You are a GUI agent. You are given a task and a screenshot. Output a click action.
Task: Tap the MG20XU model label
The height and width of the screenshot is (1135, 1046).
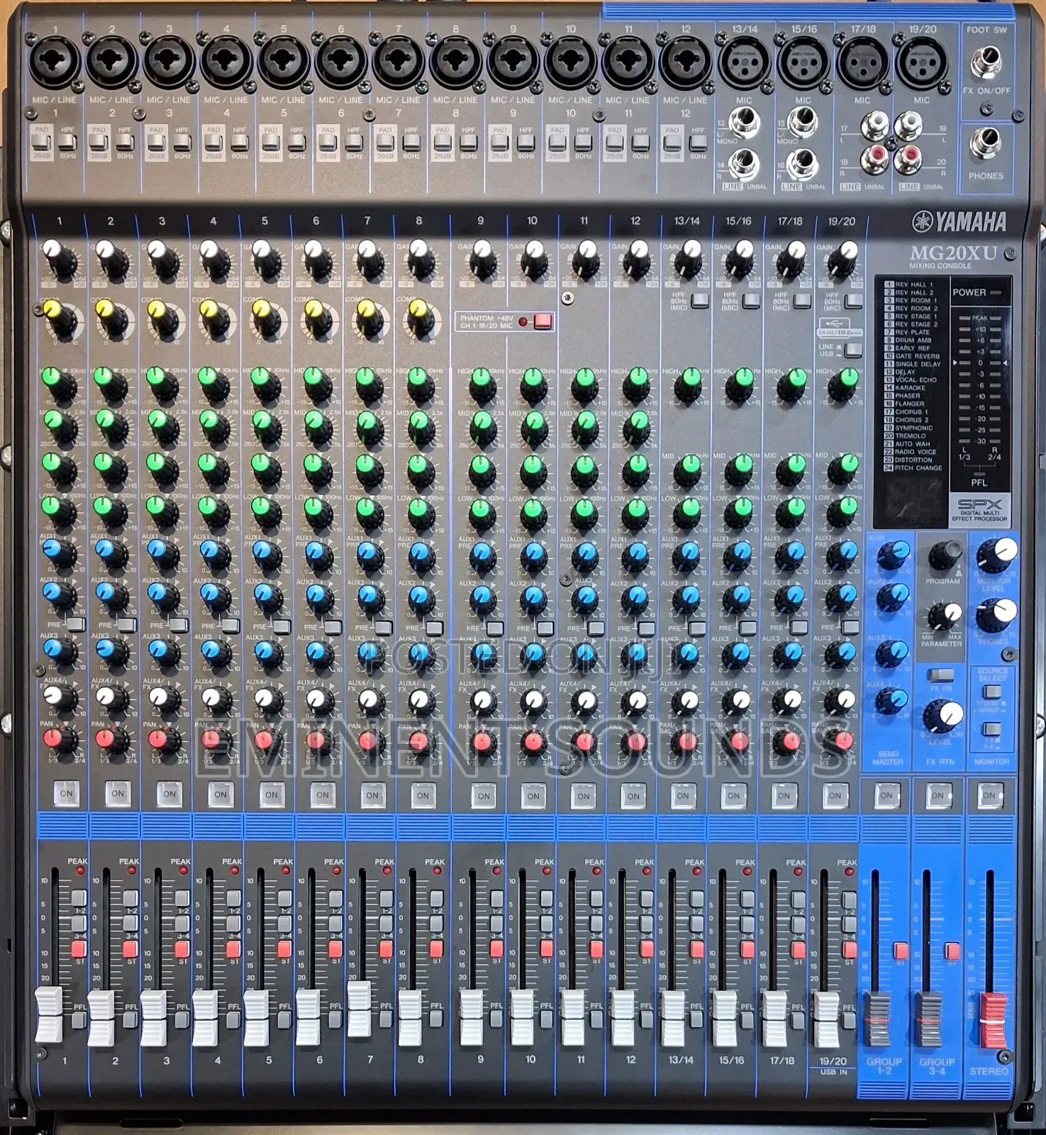(x=953, y=253)
